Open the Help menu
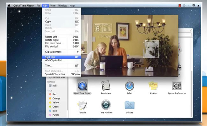 click(72, 5)
